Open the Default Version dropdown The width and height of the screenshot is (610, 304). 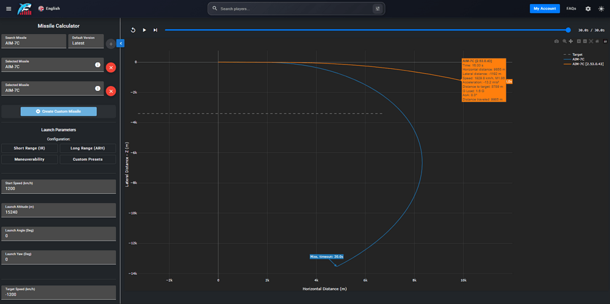(x=86, y=41)
